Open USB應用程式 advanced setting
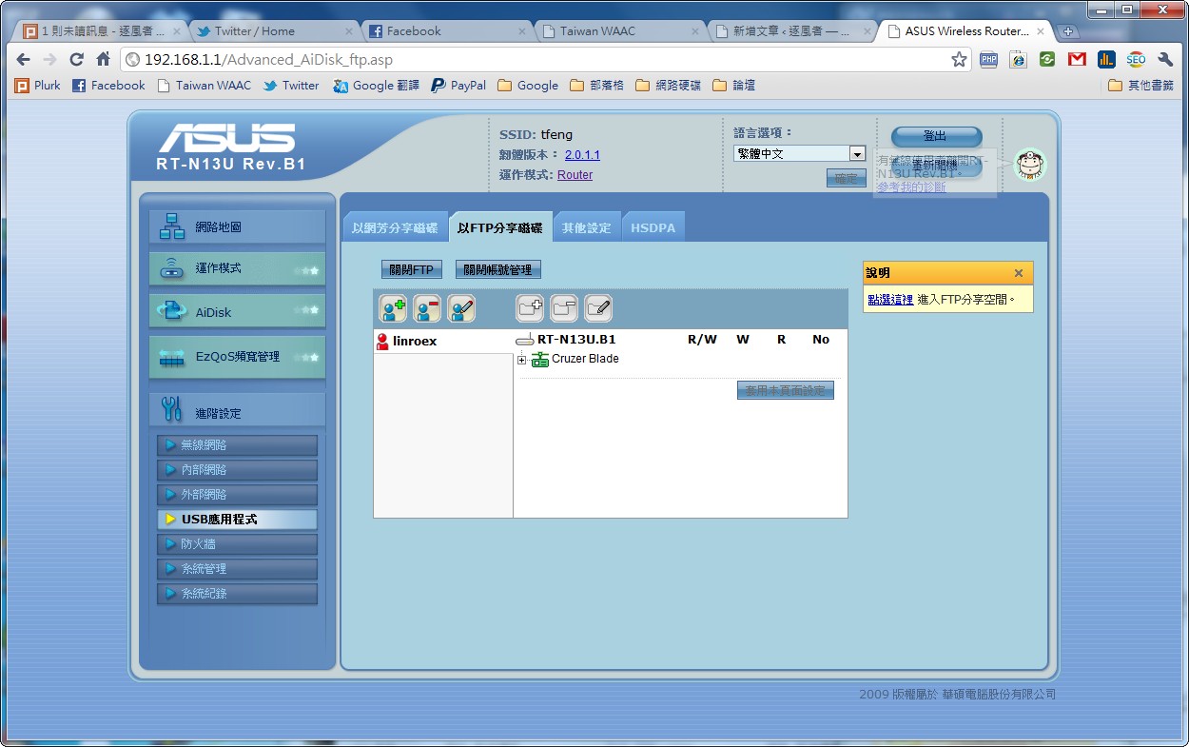Viewport: 1189px width, 747px height. pos(237,520)
